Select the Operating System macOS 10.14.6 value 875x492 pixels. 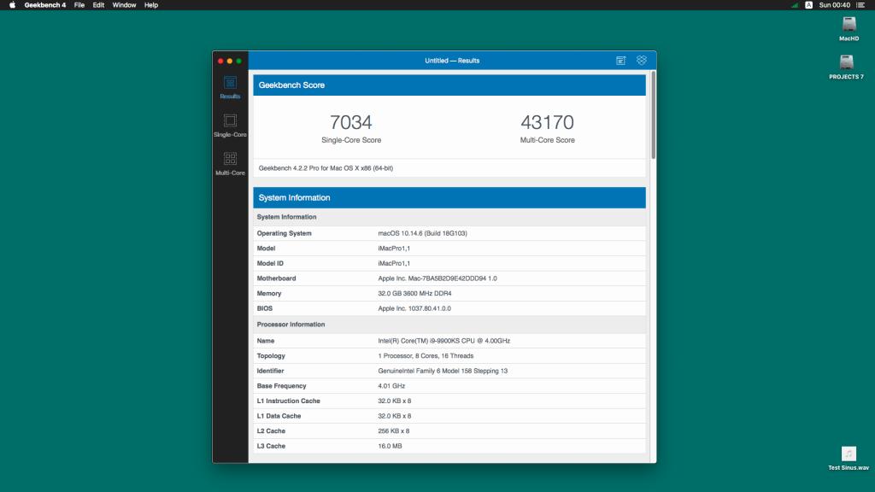tap(422, 233)
